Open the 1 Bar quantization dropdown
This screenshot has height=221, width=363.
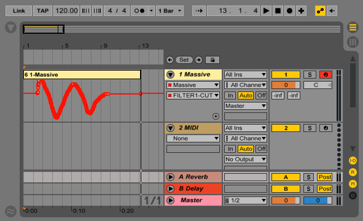pyautogui.click(x=170, y=11)
